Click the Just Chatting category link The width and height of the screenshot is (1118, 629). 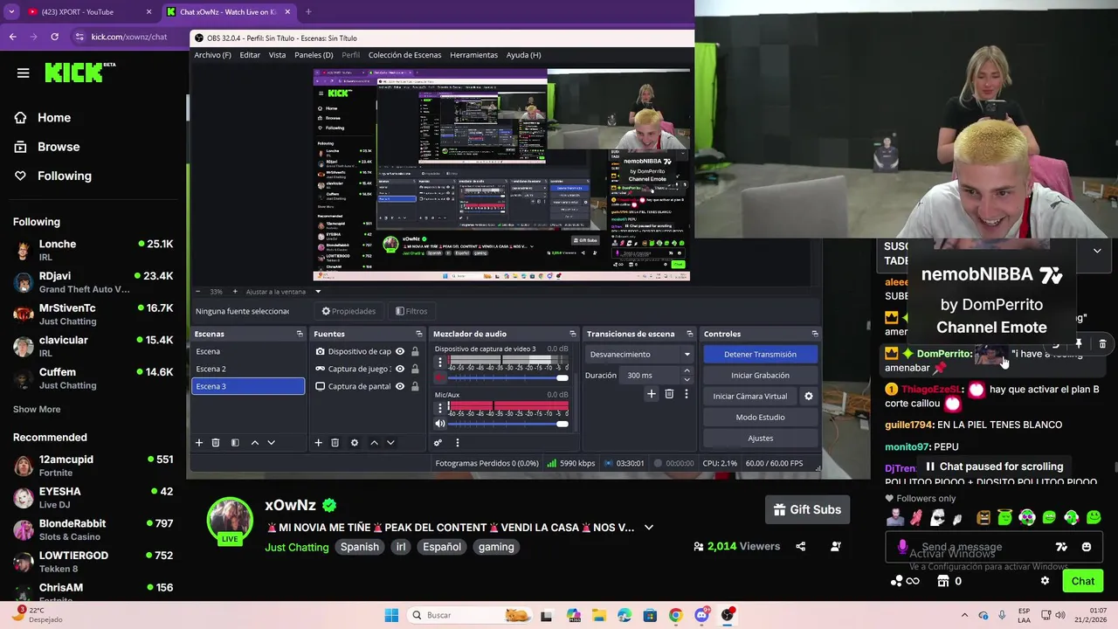point(297,547)
